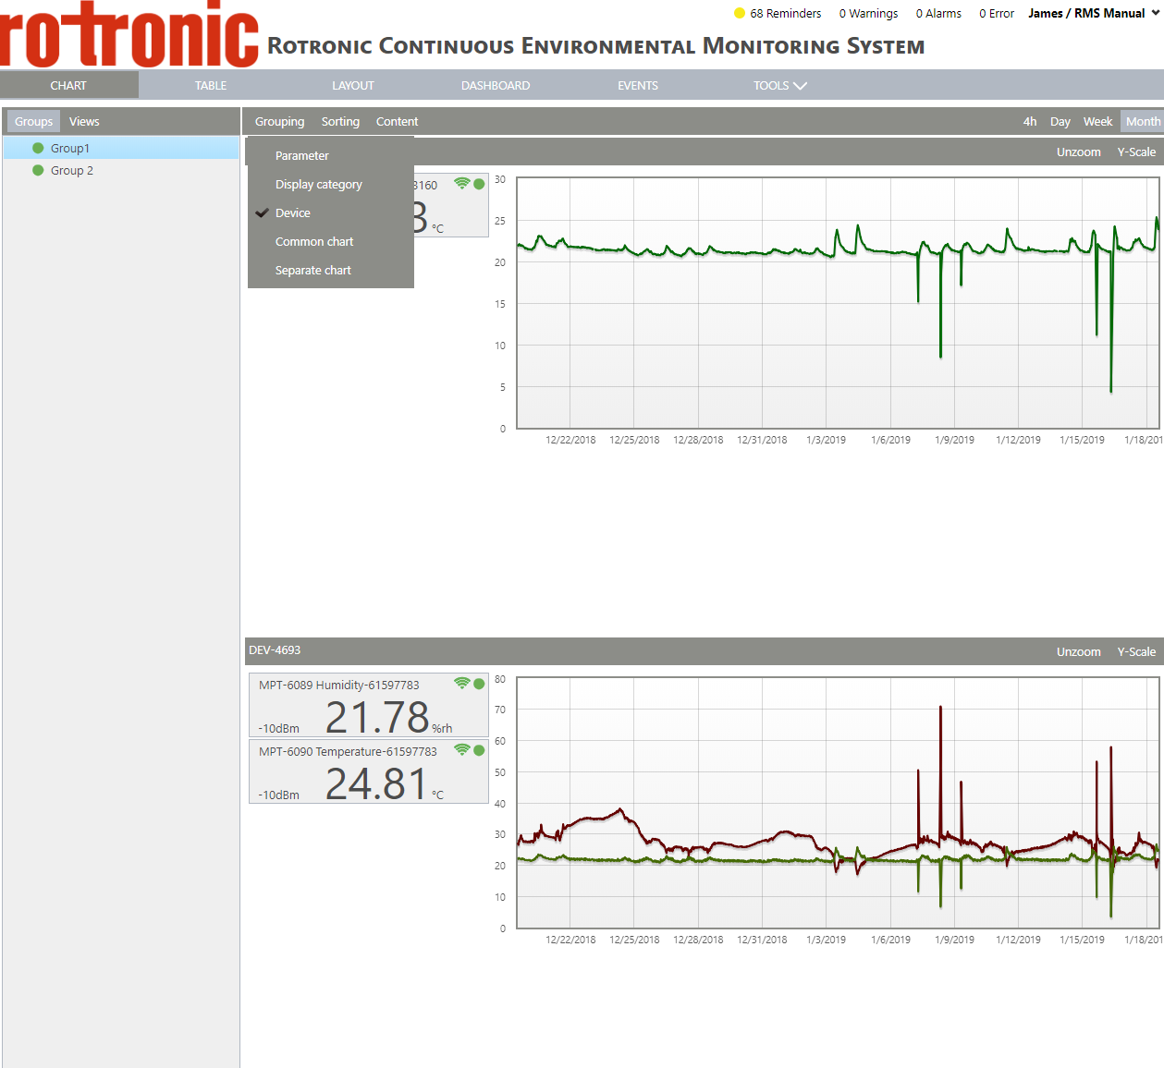Set time range to 4h
This screenshot has height=1068, width=1164.
[1030, 121]
